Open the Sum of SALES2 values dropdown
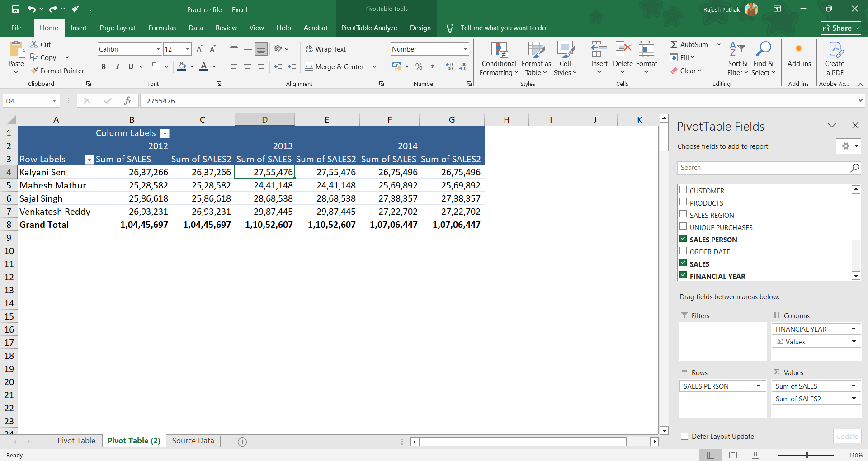The width and height of the screenshot is (868, 461). tap(854, 399)
